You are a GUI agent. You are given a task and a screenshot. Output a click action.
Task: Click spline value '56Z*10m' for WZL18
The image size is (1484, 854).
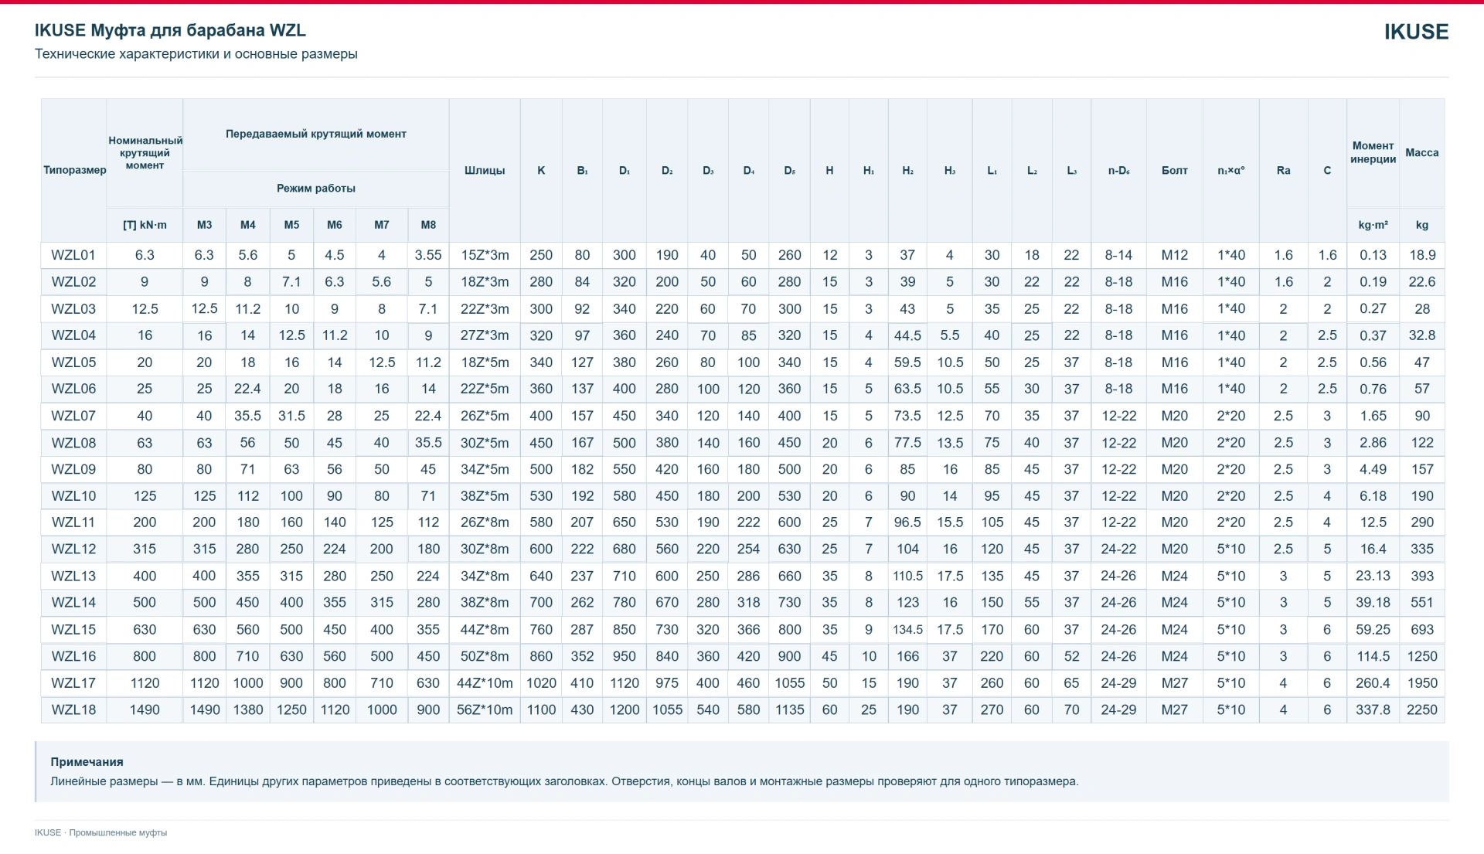[485, 709]
